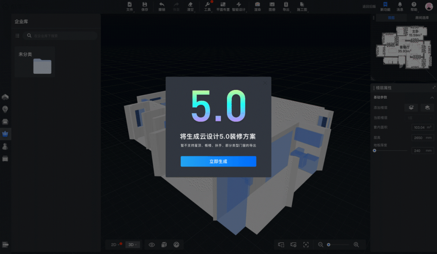Click the 保存 save icon
This screenshot has height=254, width=437.
(x=144, y=6)
